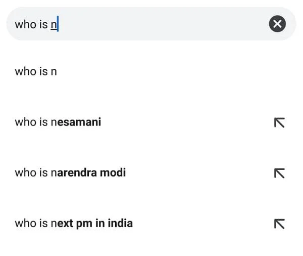The image size is (303, 256).
Task: Tap the arrow icon next to narendra modi
Action: (x=279, y=173)
